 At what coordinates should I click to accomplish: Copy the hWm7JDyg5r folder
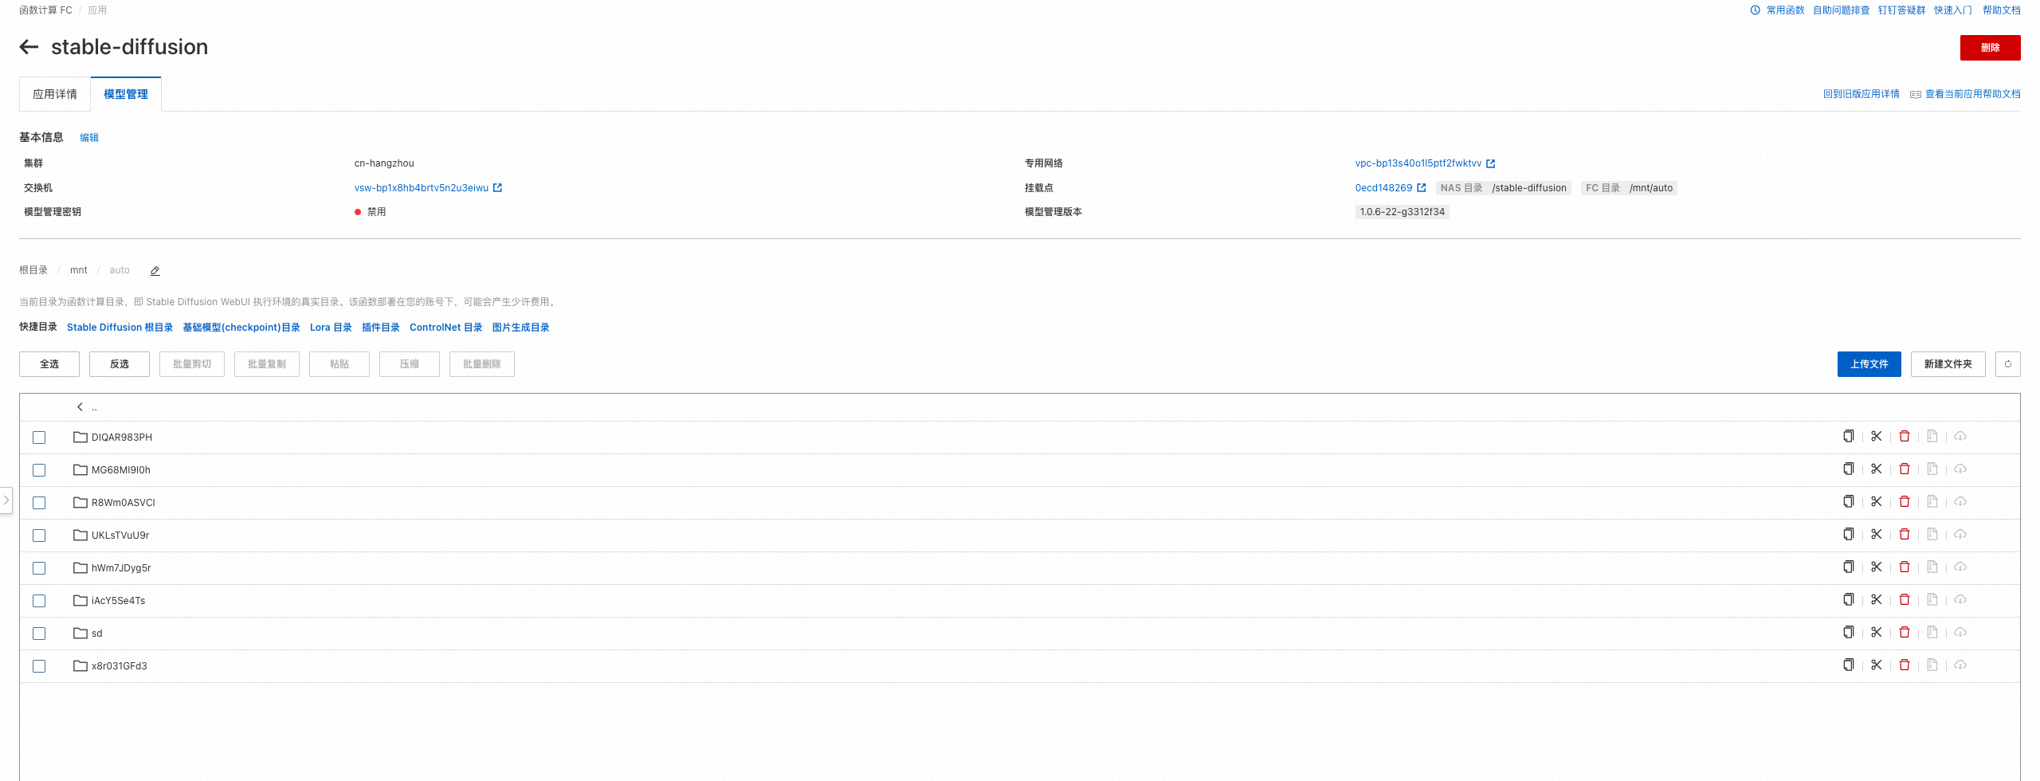(x=1848, y=567)
